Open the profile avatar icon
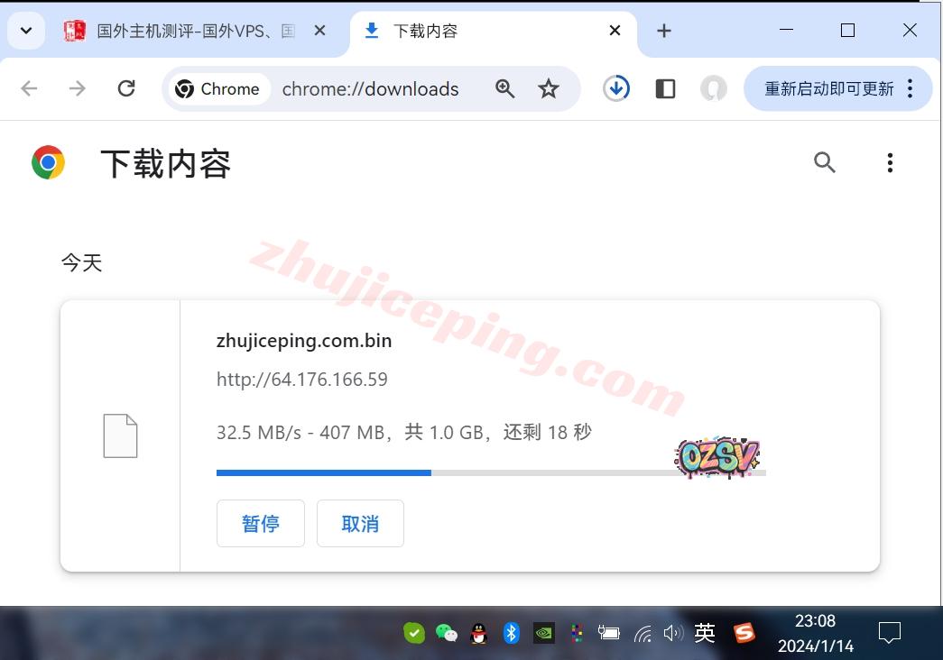 714,88
